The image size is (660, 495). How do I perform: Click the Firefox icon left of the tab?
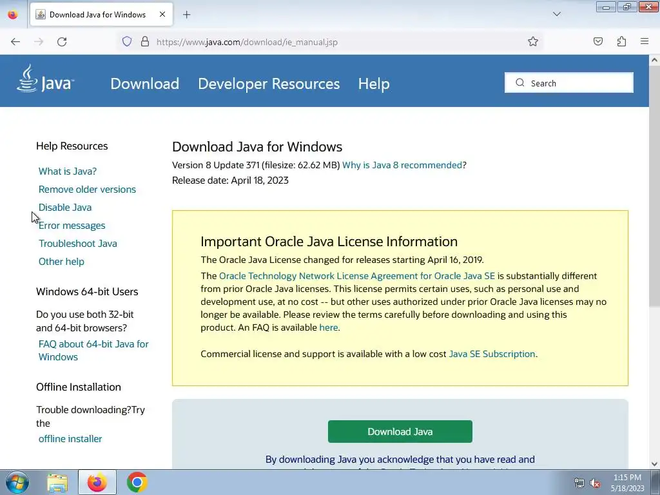pos(13,15)
